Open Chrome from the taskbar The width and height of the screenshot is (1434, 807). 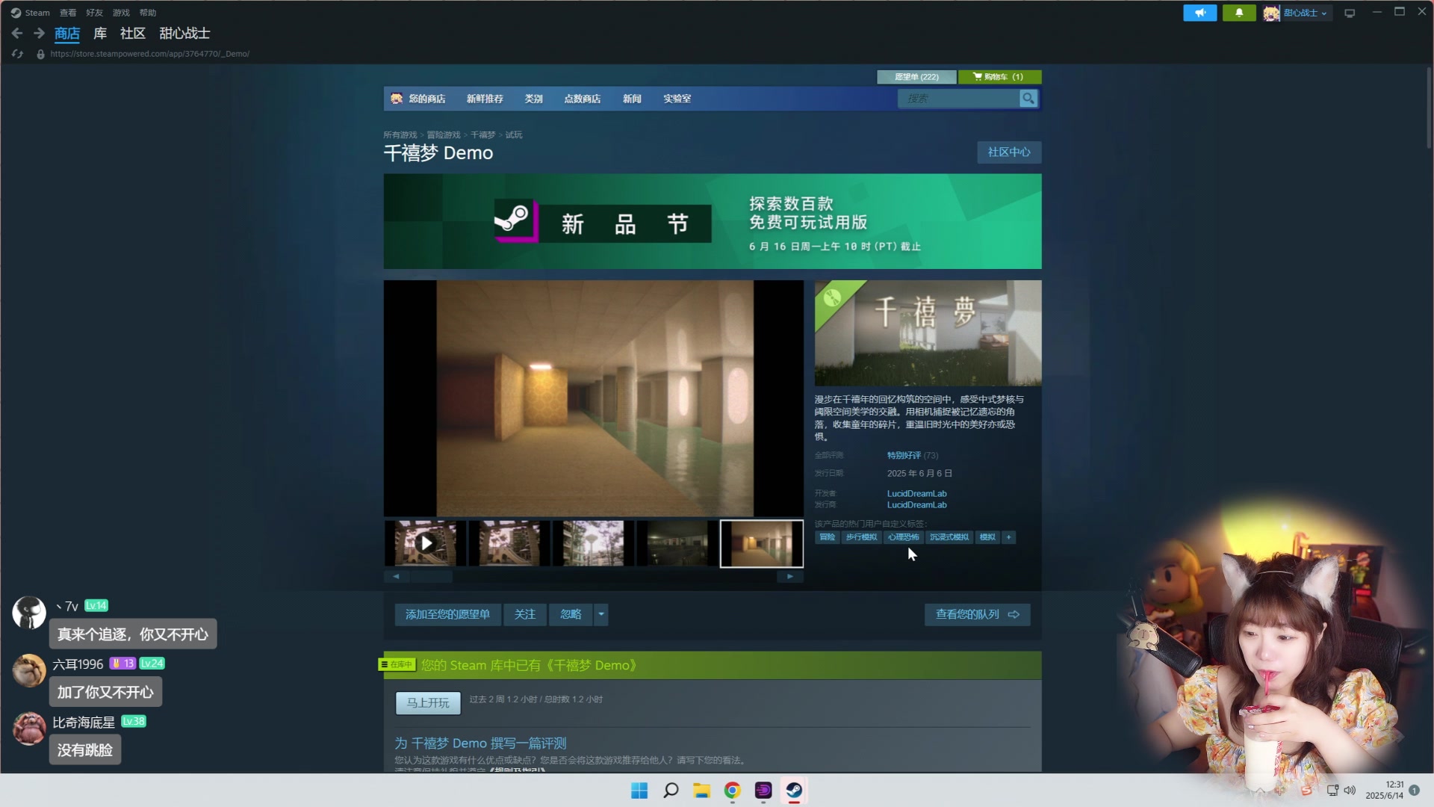click(733, 791)
